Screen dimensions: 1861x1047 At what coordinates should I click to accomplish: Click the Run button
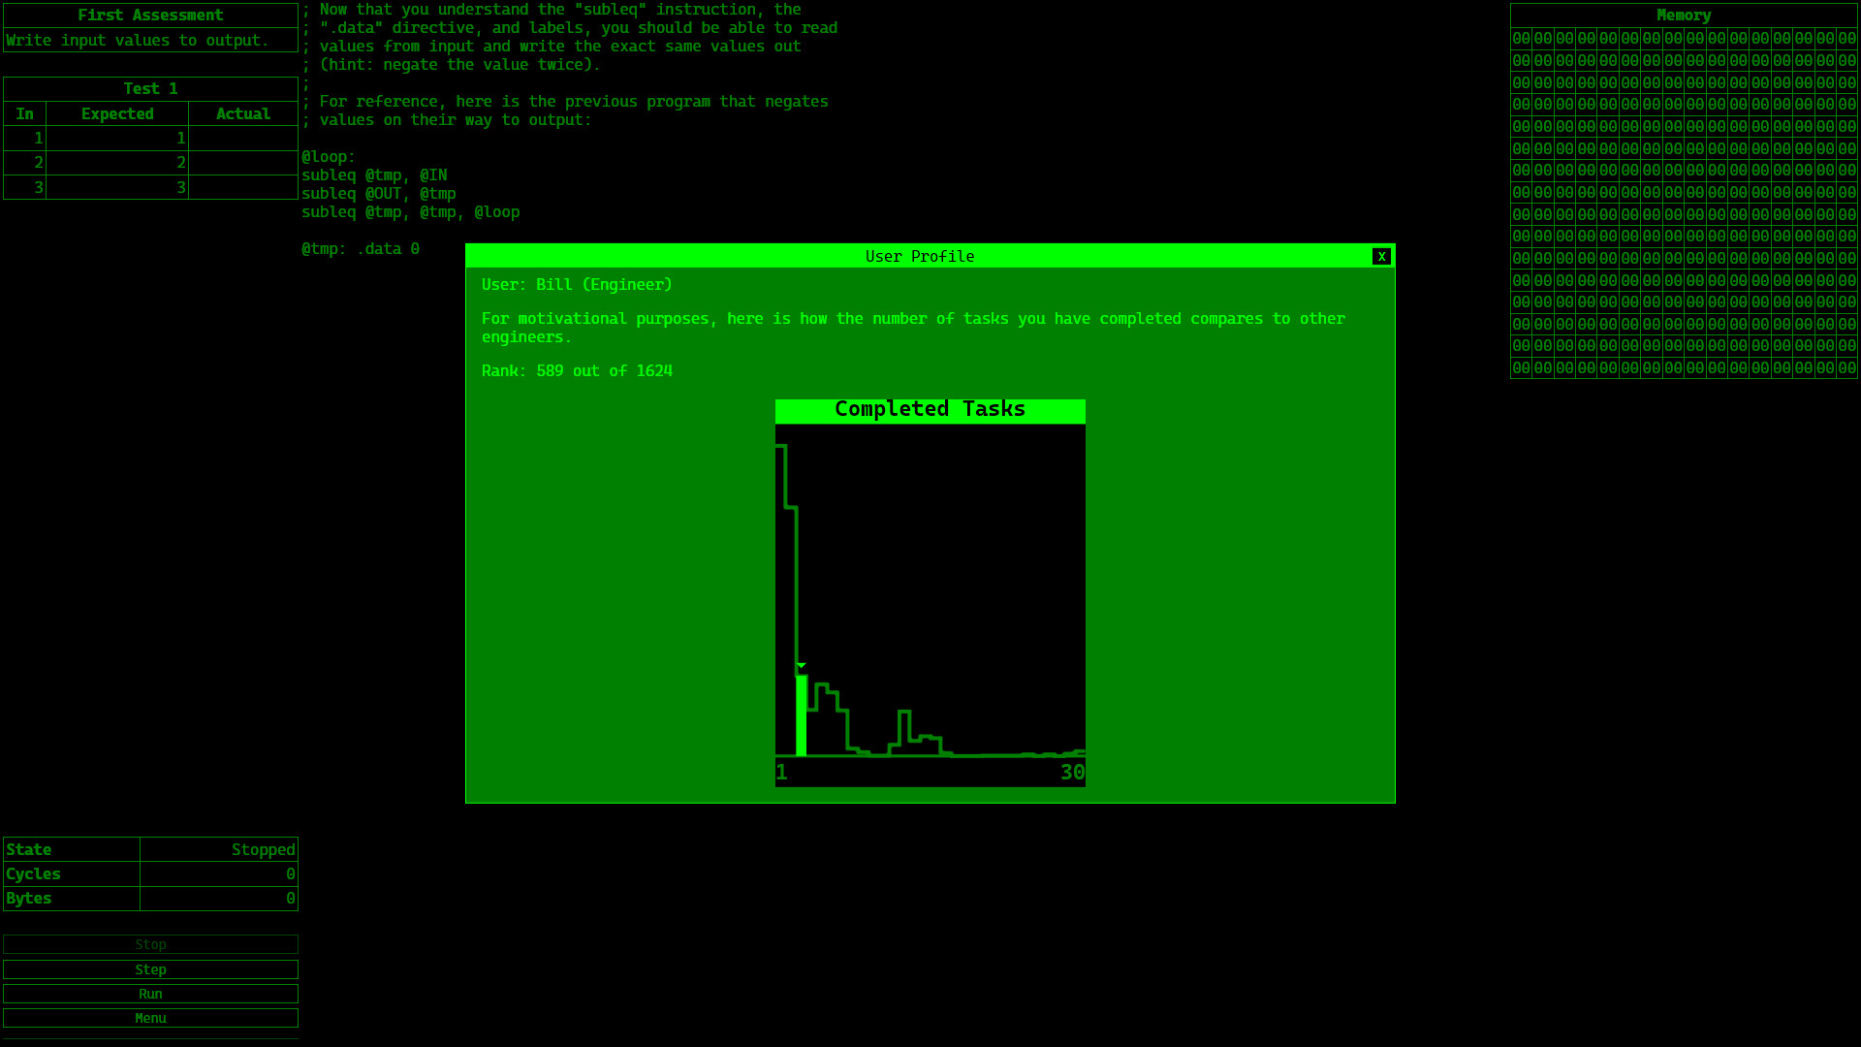click(150, 993)
